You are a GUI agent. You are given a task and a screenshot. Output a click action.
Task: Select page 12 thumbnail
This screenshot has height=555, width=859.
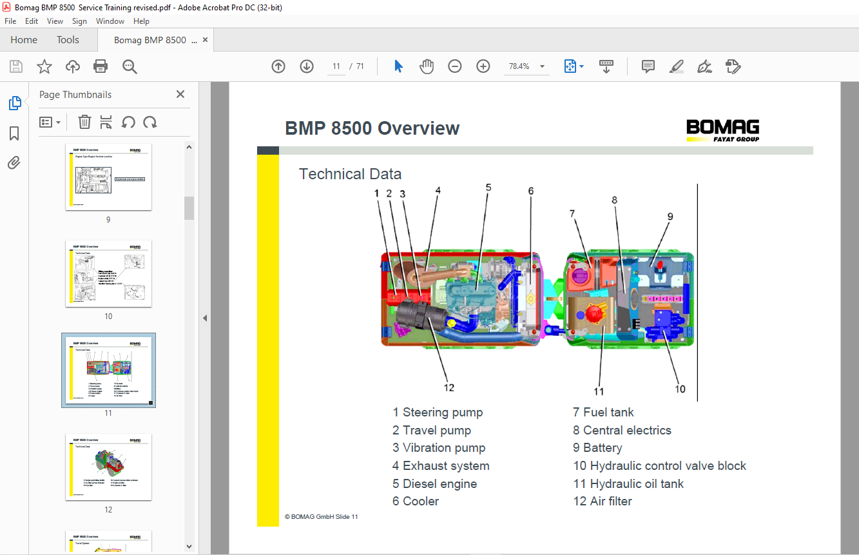click(108, 467)
